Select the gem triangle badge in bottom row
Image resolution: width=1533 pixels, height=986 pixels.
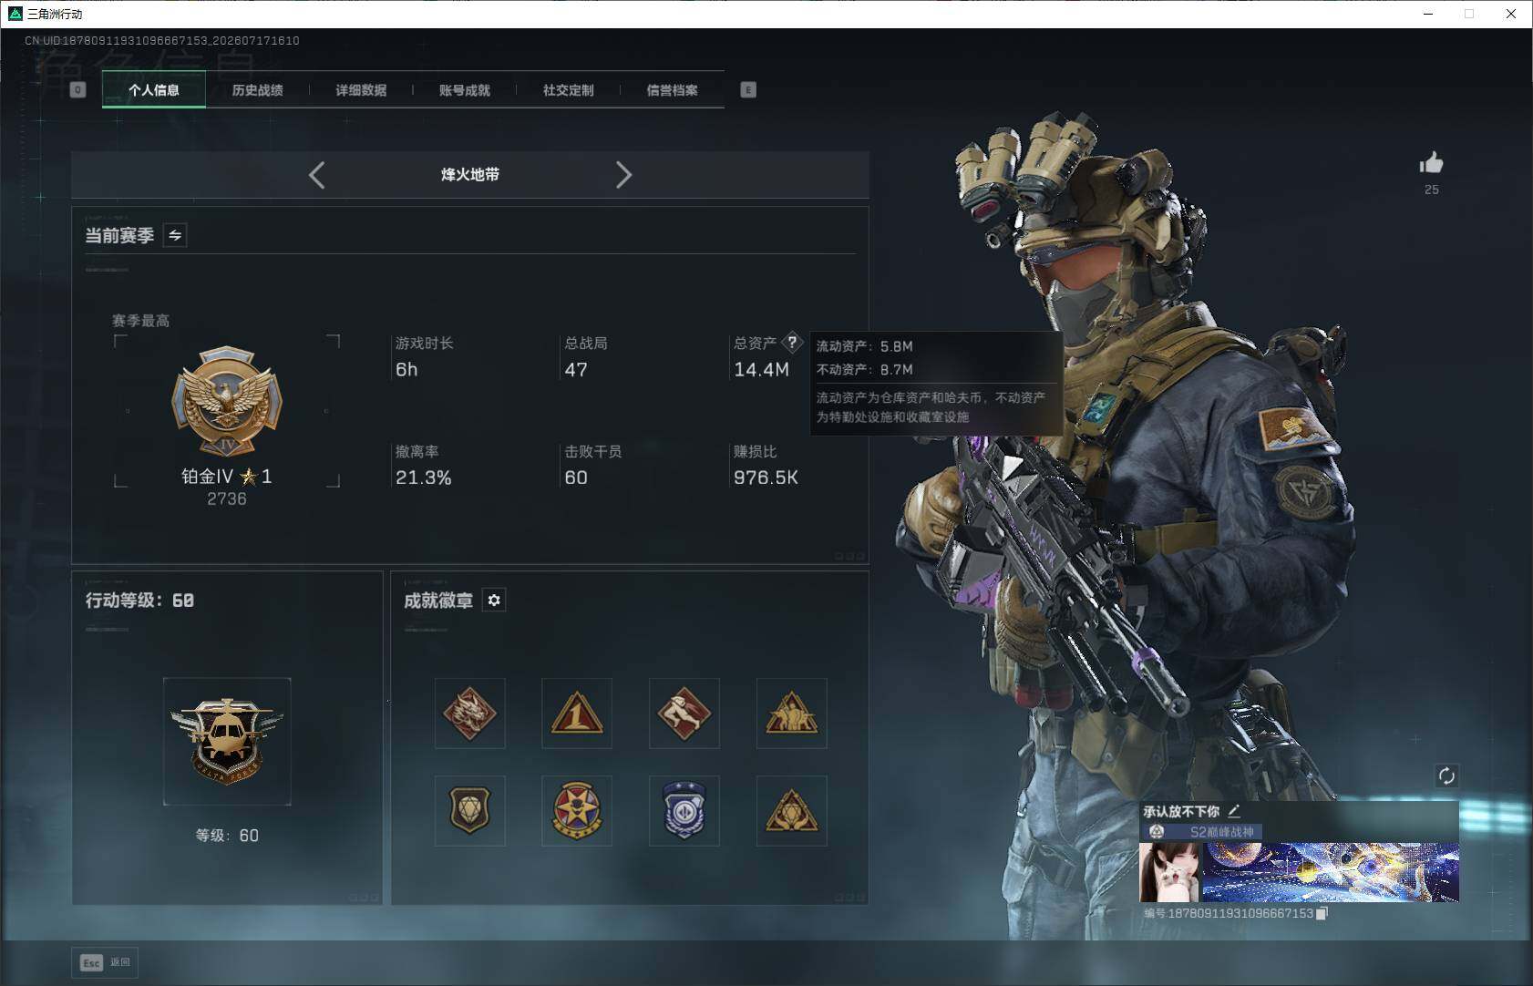792,811
